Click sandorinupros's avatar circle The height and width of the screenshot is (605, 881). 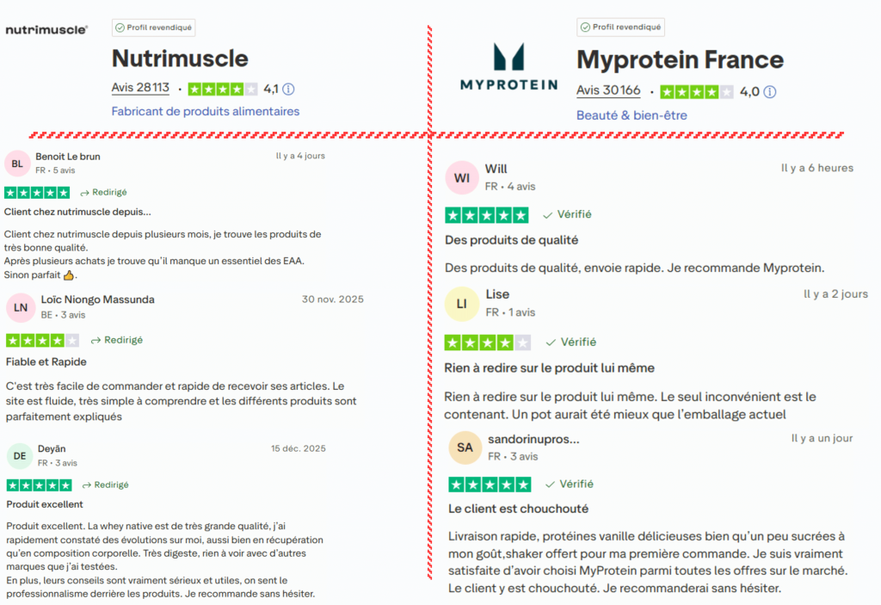(x=465, y=447)
